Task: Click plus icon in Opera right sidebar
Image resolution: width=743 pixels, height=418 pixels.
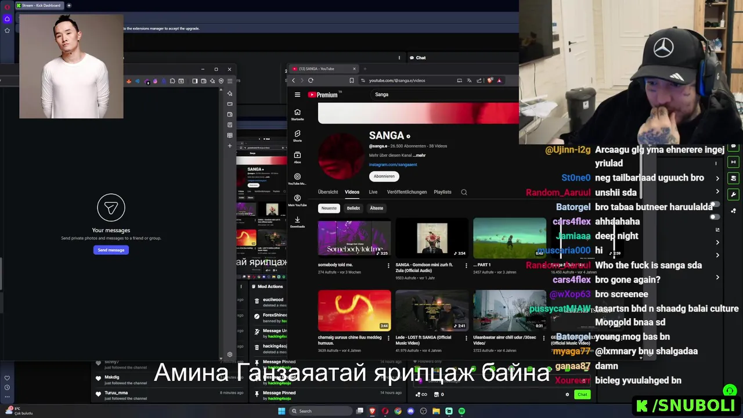Action: pyautogui.click(x=230, y=146)
